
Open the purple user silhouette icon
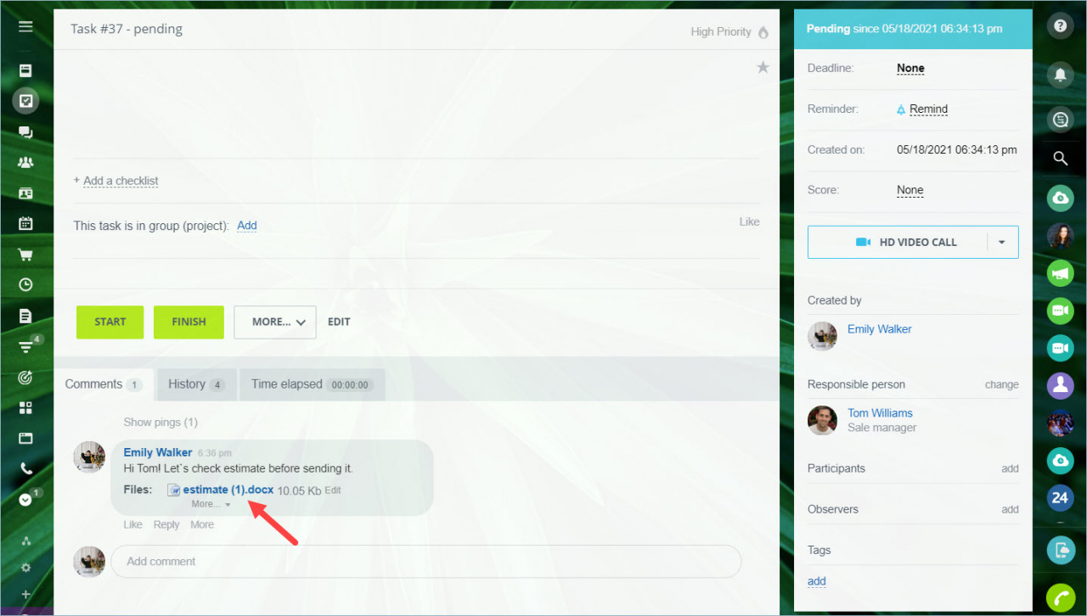[1060, 385]
